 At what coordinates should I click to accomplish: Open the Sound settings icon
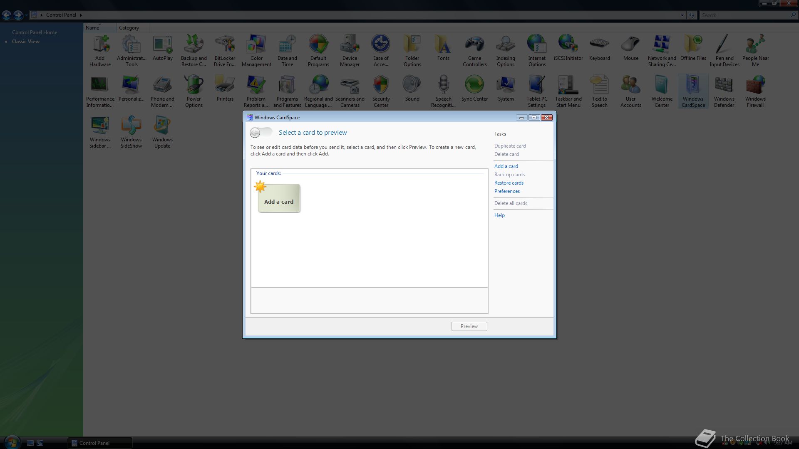[x=412, y=89]
